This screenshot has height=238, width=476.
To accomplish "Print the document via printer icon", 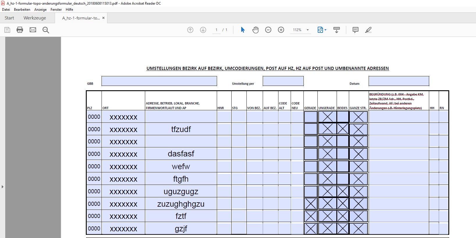I will (20, 30).
